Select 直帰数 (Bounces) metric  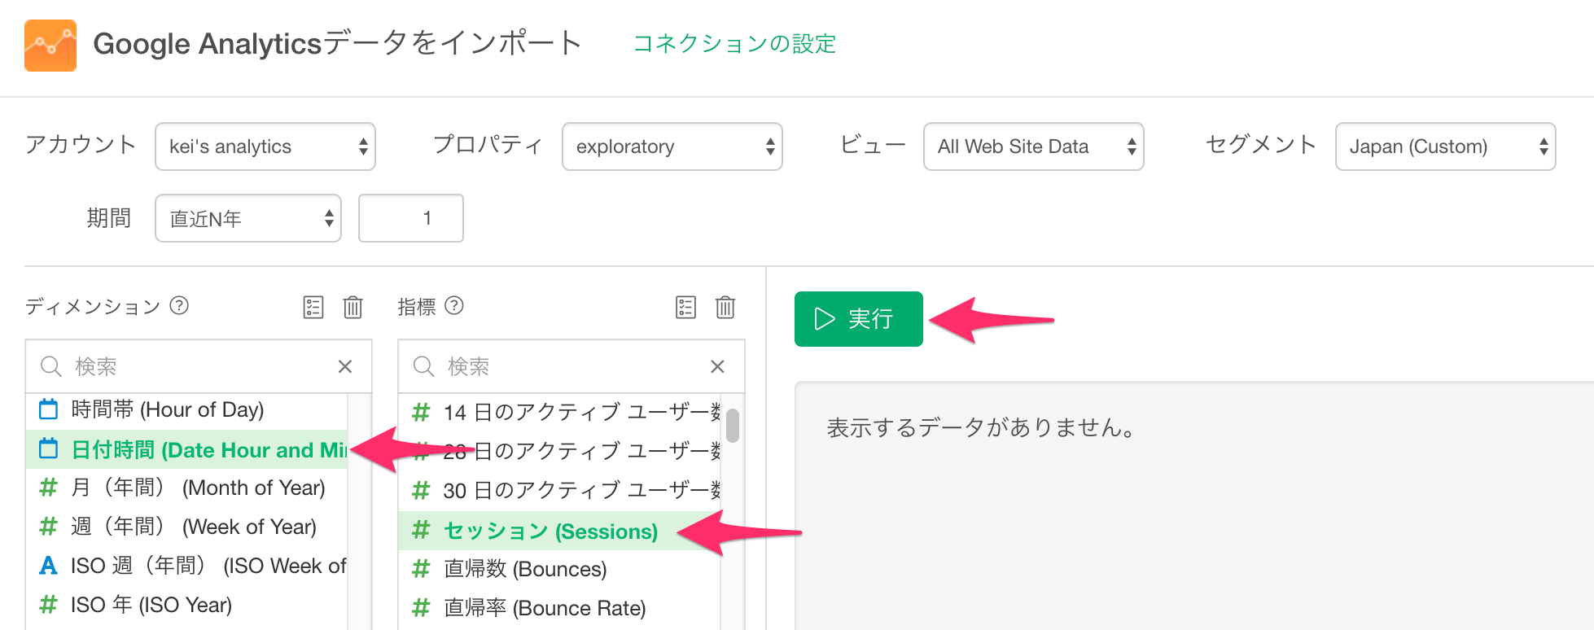pyautogui.click(x=559, y=569)
